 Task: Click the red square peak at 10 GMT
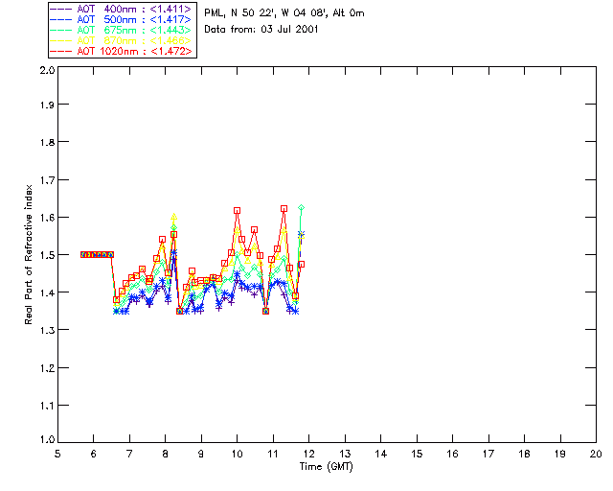pos(237,211)
